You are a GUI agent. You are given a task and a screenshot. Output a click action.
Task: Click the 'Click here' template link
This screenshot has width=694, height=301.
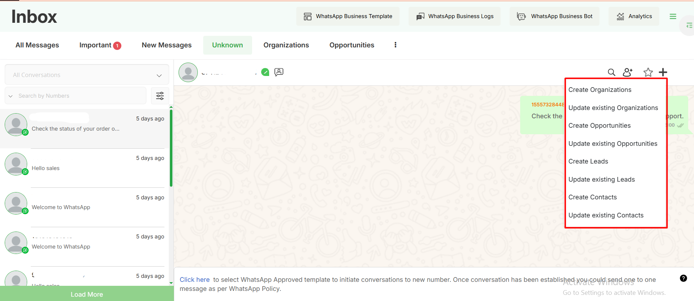[x=195, y=280]
